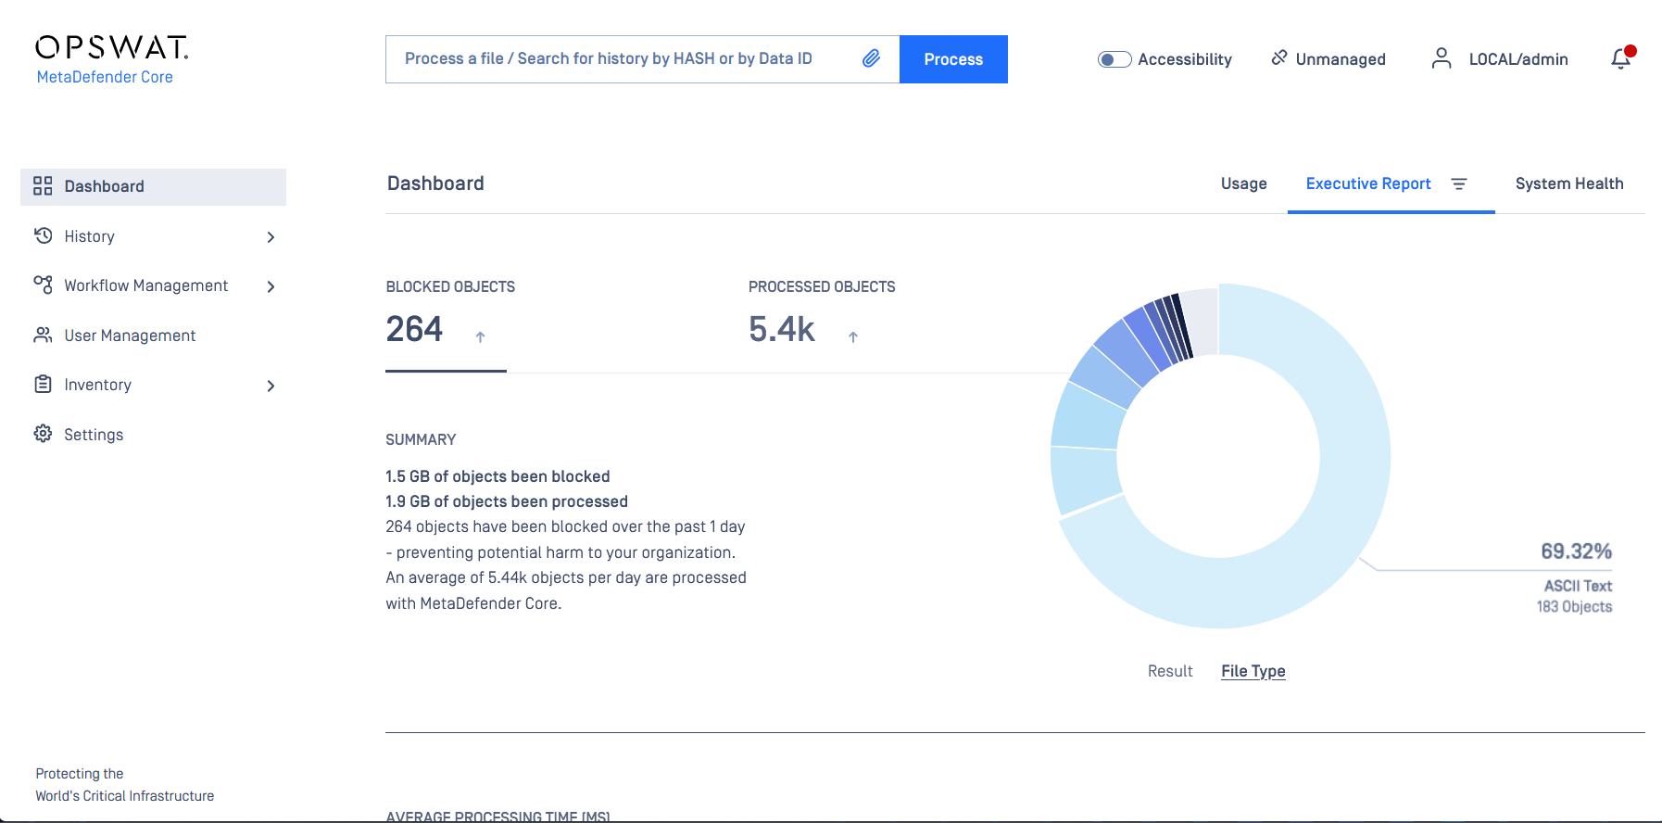Screen dimensions: 1662x823
Task: Click the Settings gear icon
Action: pyautogui.click(x=43, y=434)
